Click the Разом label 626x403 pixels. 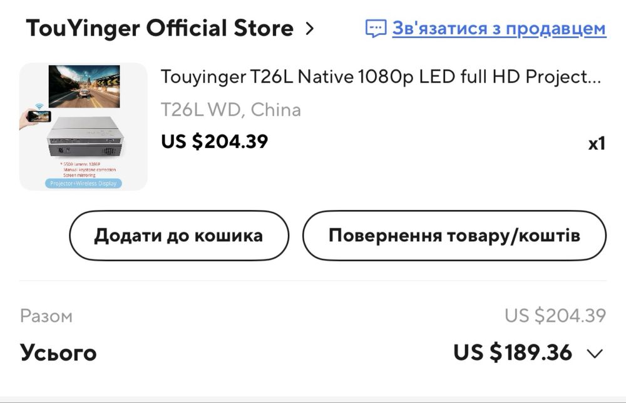coord(46,316)
